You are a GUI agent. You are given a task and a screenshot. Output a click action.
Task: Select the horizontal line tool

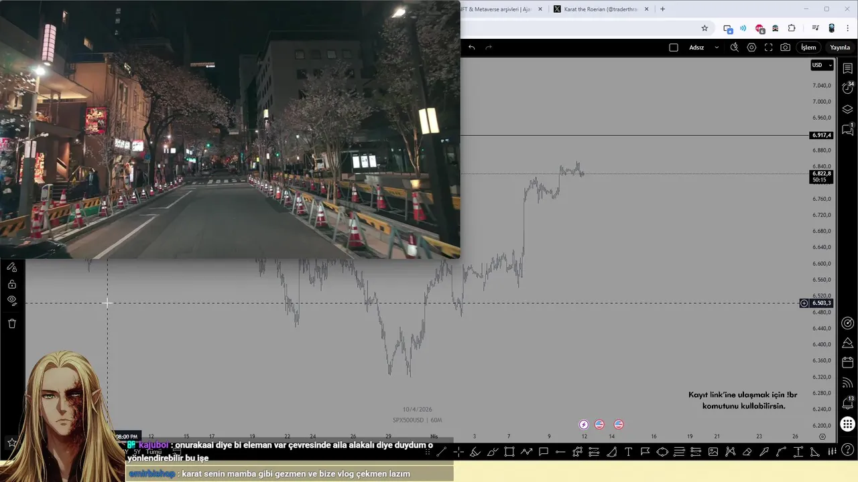[x=560, y=452]
